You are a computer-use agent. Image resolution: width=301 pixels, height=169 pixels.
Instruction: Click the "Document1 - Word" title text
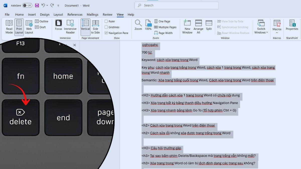pos(77,6)
